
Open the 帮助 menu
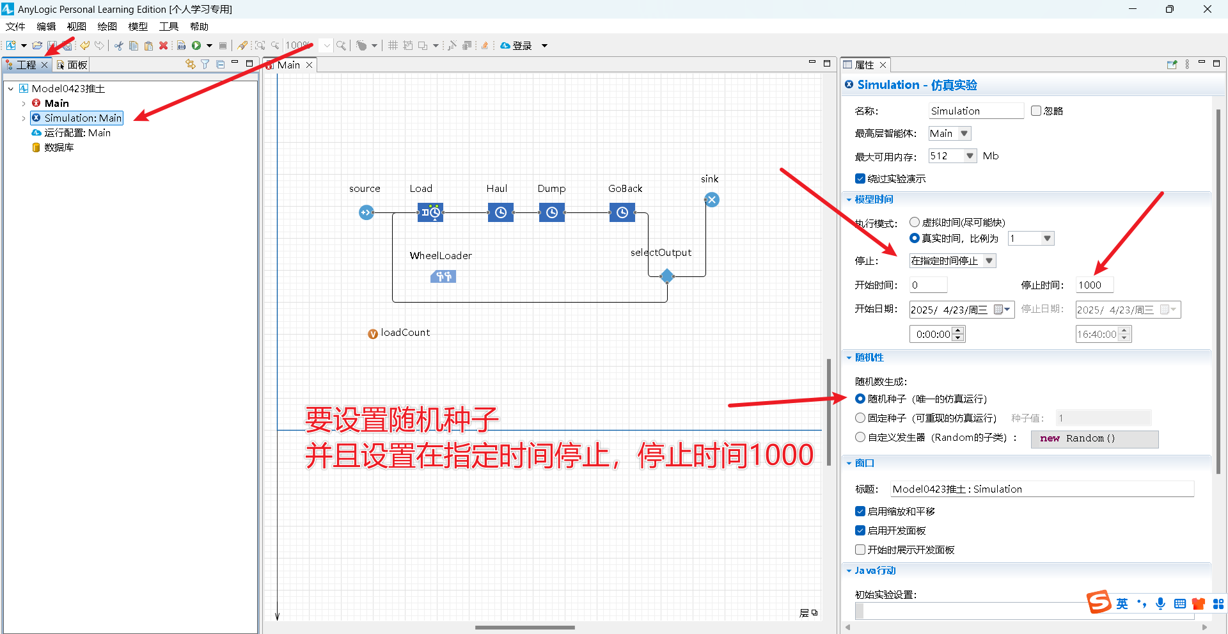pos(200,26)
